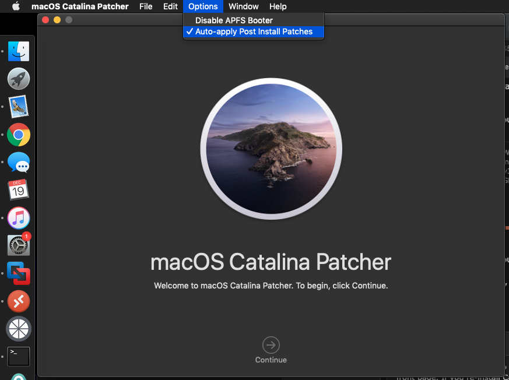Select Disable APFS Booter menu entry
Screen dimensions: 509x380
254,20
